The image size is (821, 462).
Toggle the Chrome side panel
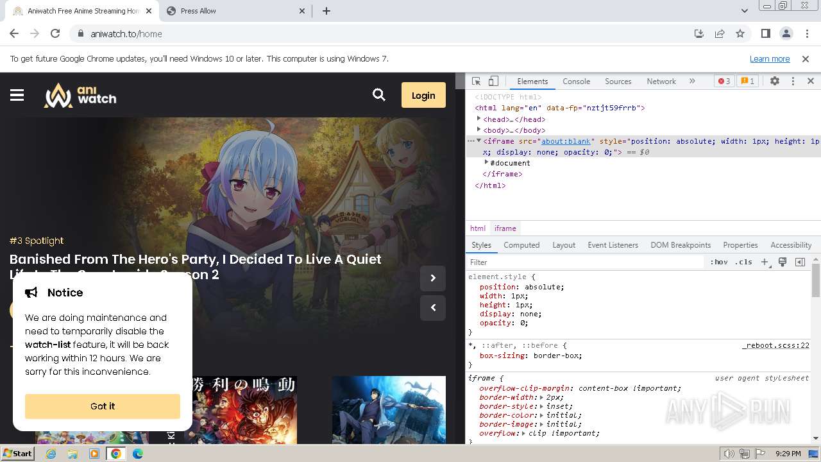(765, 33)
